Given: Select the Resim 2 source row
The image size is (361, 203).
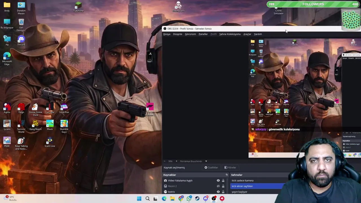Looking at the screenshot, I should (195, 186).
